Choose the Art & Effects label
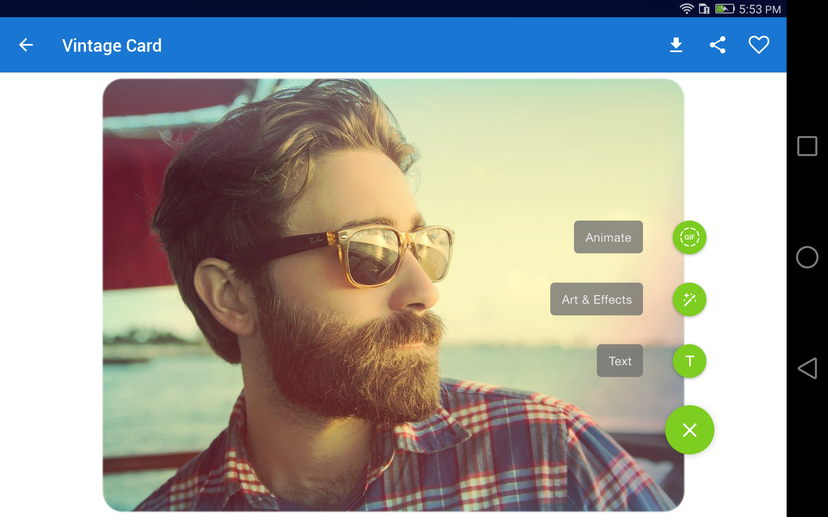Viewport: 828px width, 517px height. [596, 299]
